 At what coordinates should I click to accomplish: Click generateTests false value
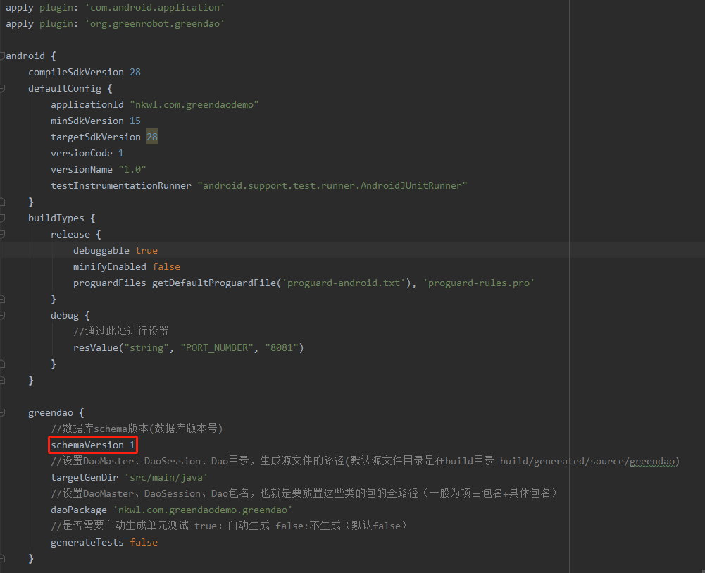coord(144,542)
